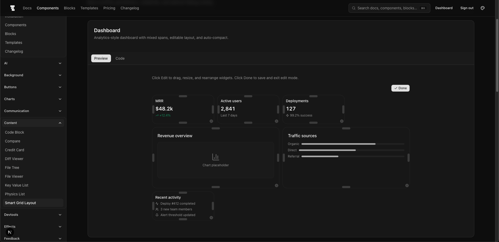Viewport: 499px width, 242px height.
Task: Open Changelog in top navigation
Action: point(130,8)
